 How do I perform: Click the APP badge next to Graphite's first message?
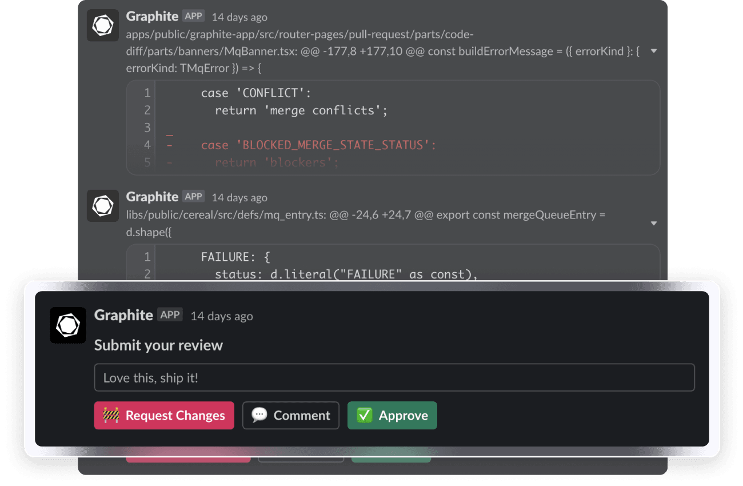click(x=194, y=16)
